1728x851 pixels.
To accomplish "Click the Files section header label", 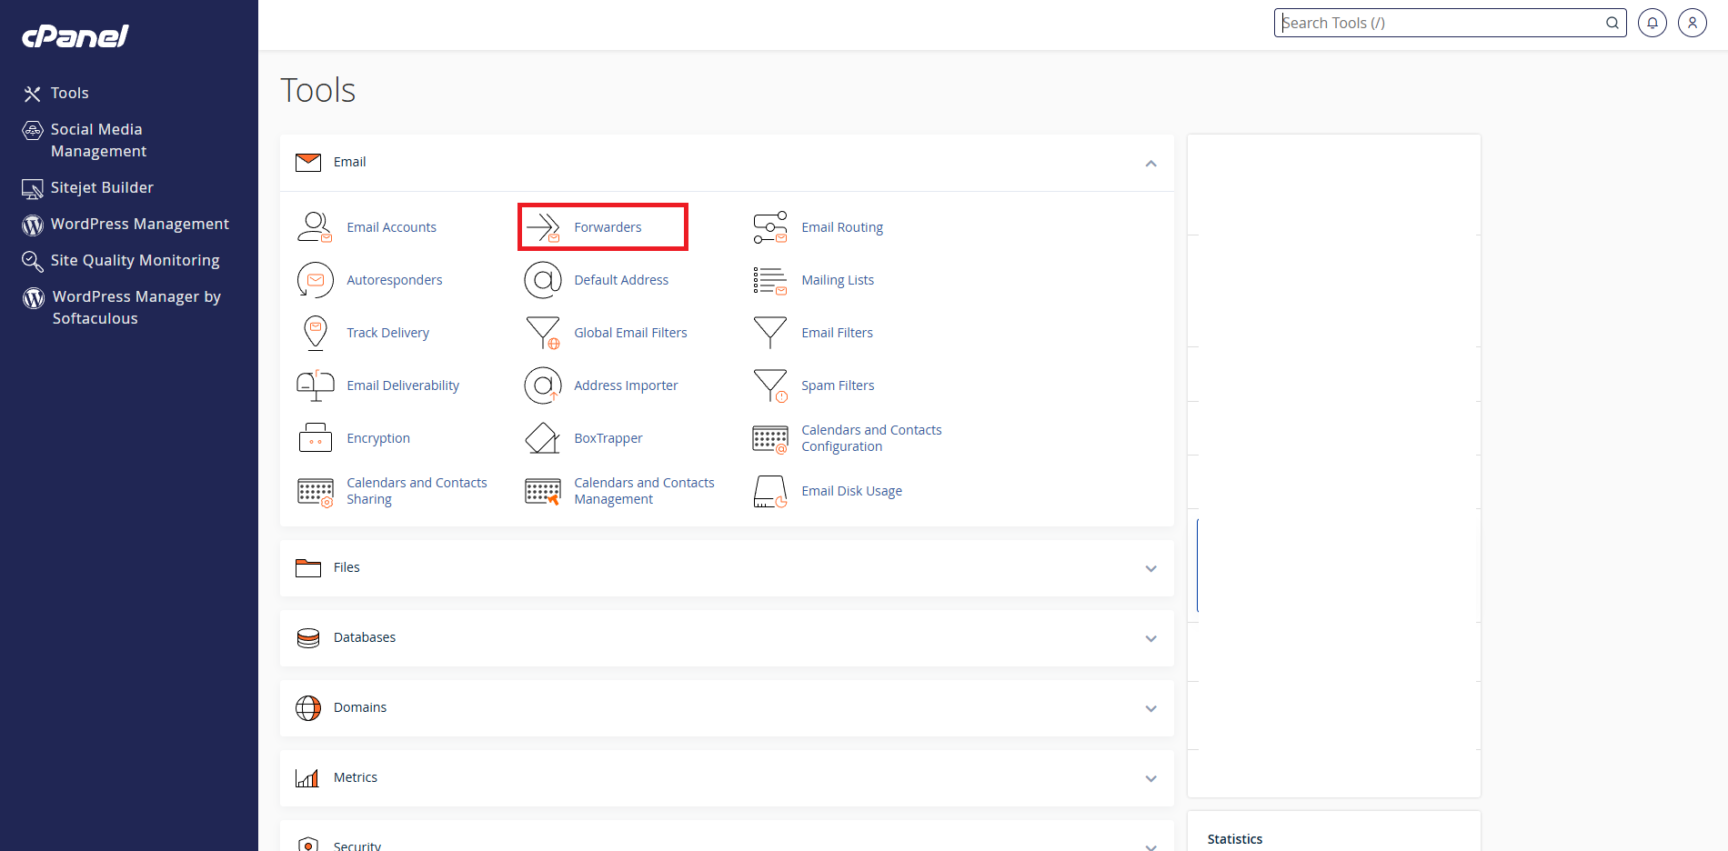I will click(347, 567).
